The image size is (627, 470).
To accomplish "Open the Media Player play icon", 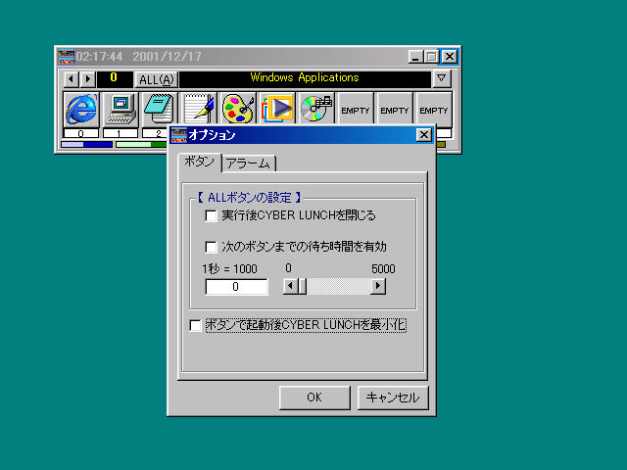I will coord(276,109).
